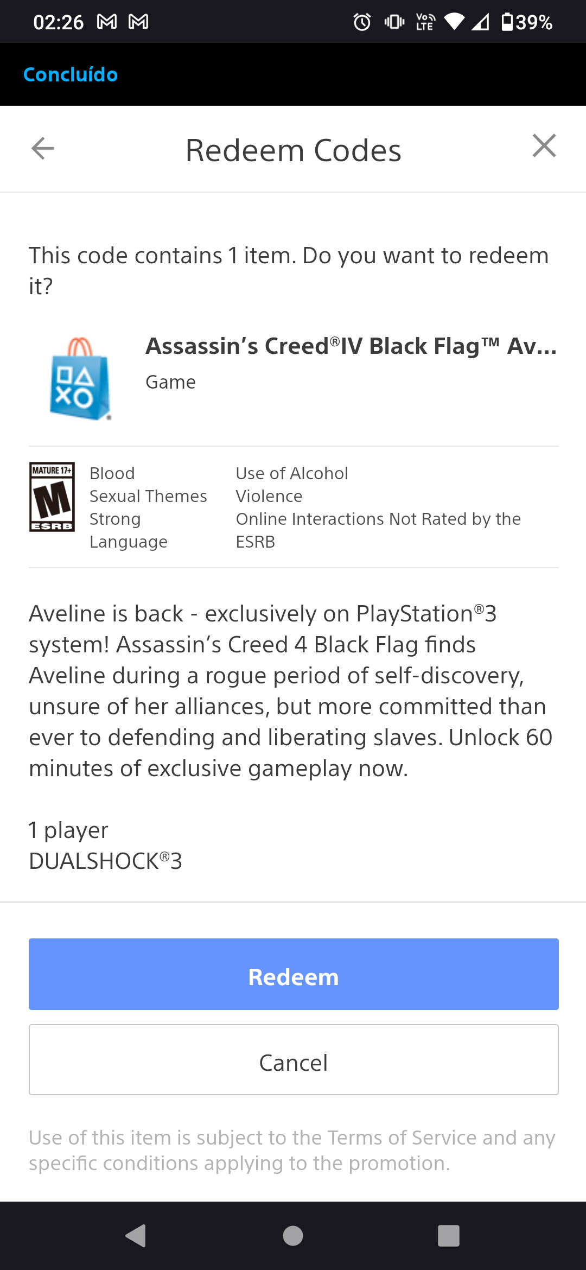Tap the Android recent apps square
The image size is (586, 1270).
[449, 1236]
